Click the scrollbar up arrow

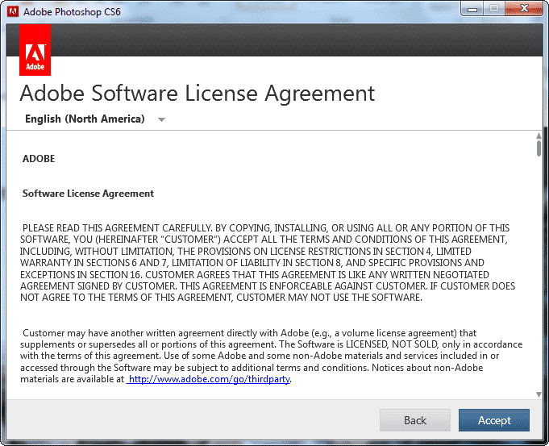pyautogui.click(x=539, y=135)
